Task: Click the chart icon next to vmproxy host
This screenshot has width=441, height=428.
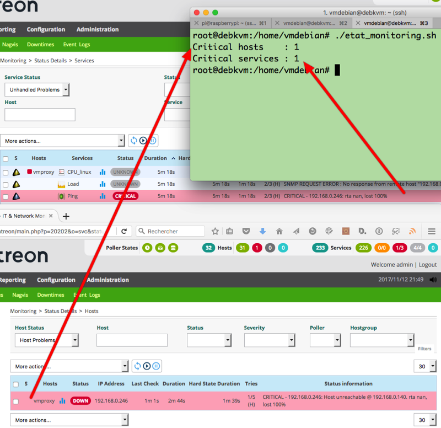Action: (x=62, y=401)
